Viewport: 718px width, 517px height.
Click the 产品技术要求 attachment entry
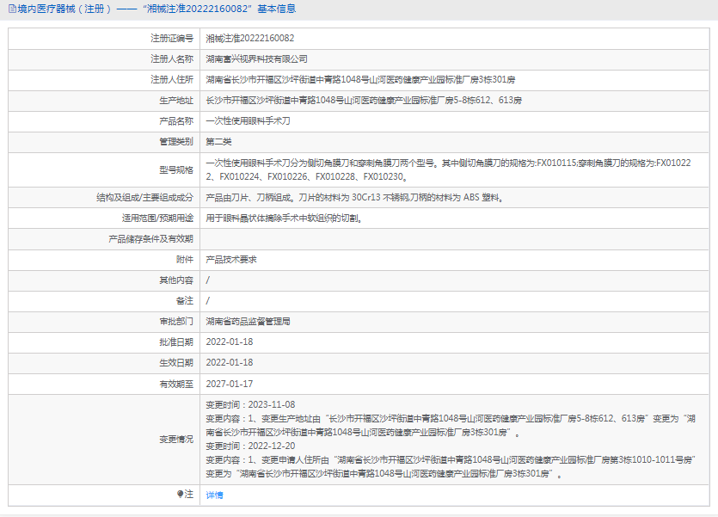click(231, 259)
